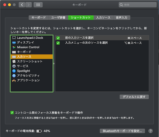Image resolution: width=159 pixels, height=137 pixels.
Task: Click Bluetoothキーボードを設定 button
Action: pos(122,131)
